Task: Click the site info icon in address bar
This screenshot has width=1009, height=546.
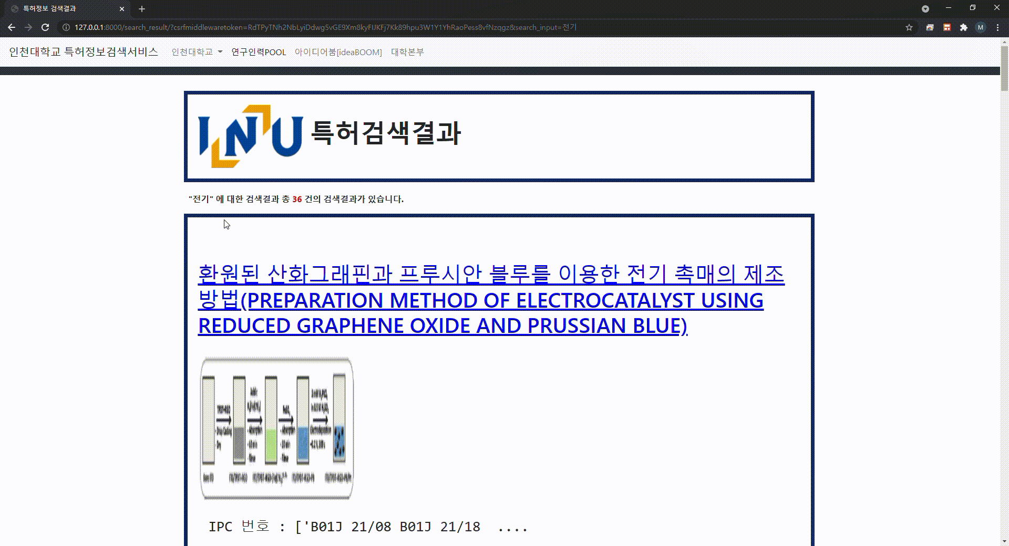Action: (66, 27)
